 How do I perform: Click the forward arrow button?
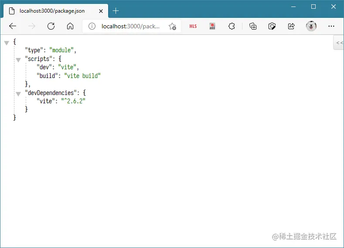point(32,26)
